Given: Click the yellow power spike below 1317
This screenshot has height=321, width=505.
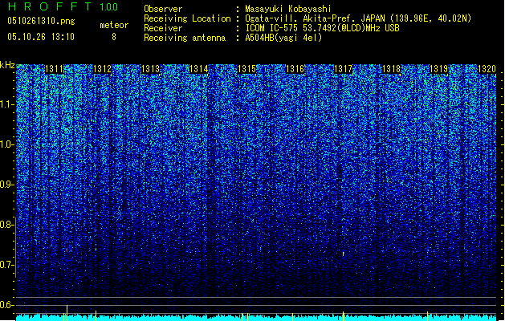Looking at the screenshot, I should [x=344, y=316].
